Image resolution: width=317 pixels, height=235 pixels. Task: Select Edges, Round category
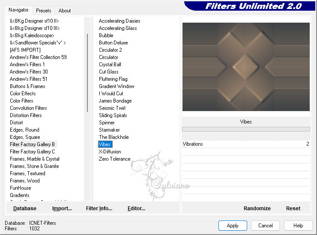(x=24, y=130)
